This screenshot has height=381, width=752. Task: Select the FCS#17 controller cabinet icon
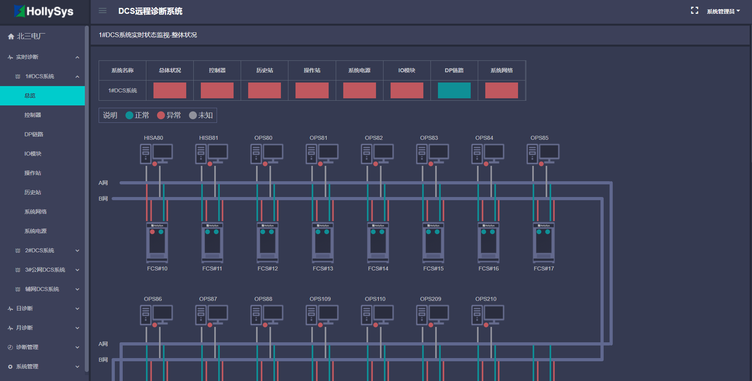(x=544, y=243)
